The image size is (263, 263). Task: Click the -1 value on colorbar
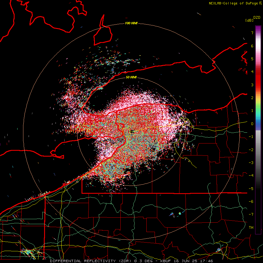coord(251,137)
